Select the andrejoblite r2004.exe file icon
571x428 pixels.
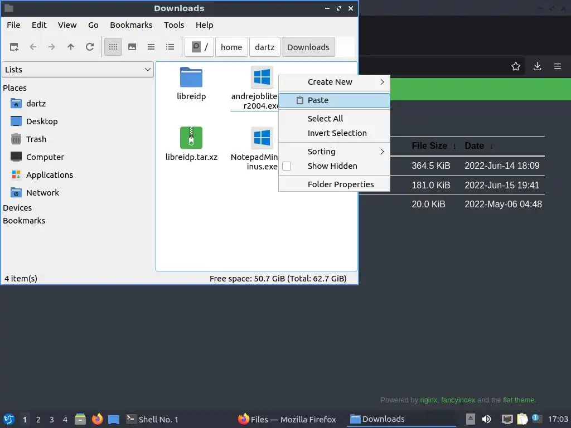(x=262, y=77)
